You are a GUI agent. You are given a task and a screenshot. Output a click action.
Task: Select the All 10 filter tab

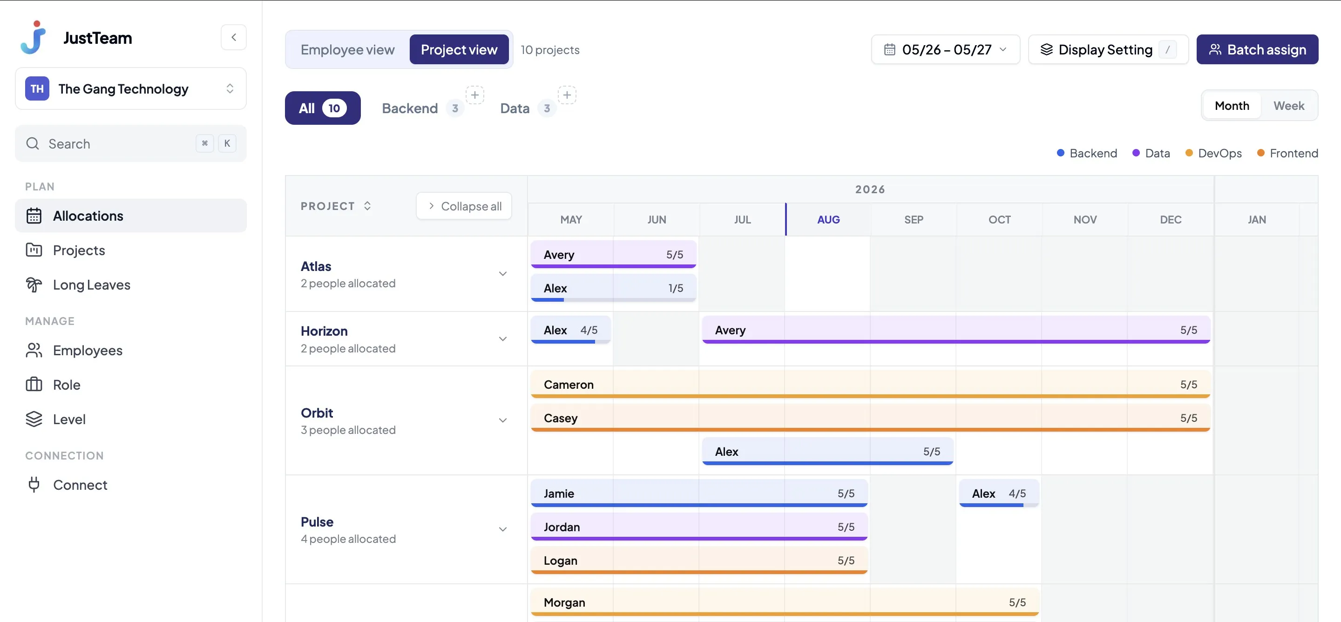pos(323,108)
